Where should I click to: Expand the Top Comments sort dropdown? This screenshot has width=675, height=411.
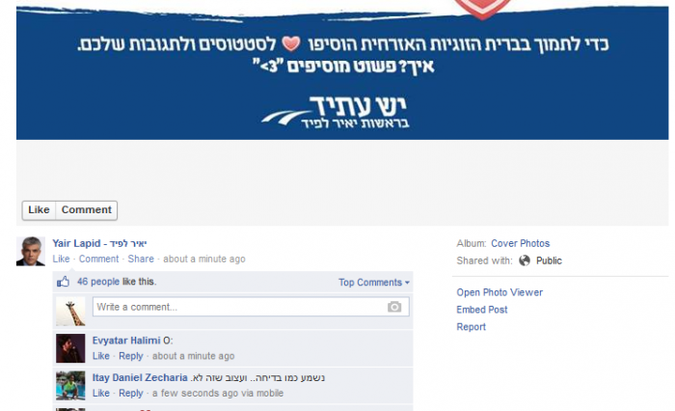point(374,283)
